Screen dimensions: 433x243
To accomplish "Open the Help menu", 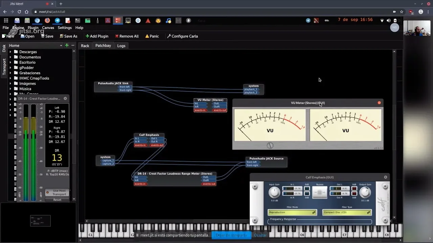I will pyautogui.click(x=79, y=28).
